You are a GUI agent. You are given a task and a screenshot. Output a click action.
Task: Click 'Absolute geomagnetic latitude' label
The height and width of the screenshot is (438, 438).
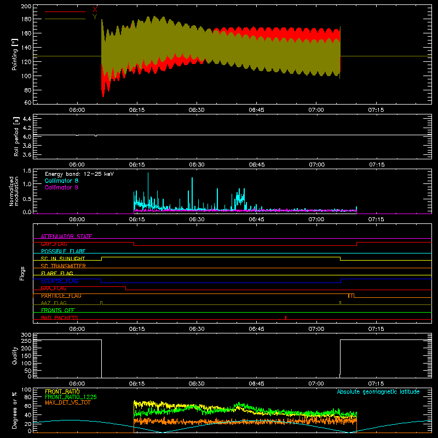378,391
